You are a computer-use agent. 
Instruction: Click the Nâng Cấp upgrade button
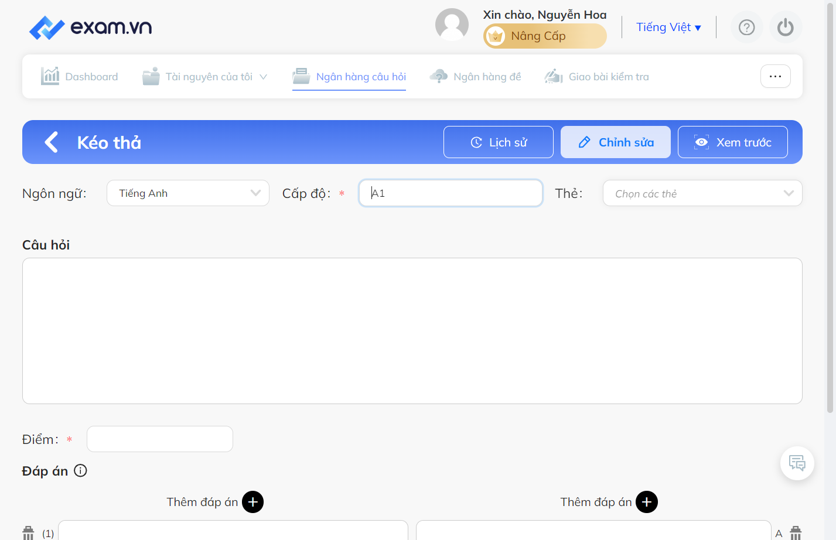[x=545, y=36]
